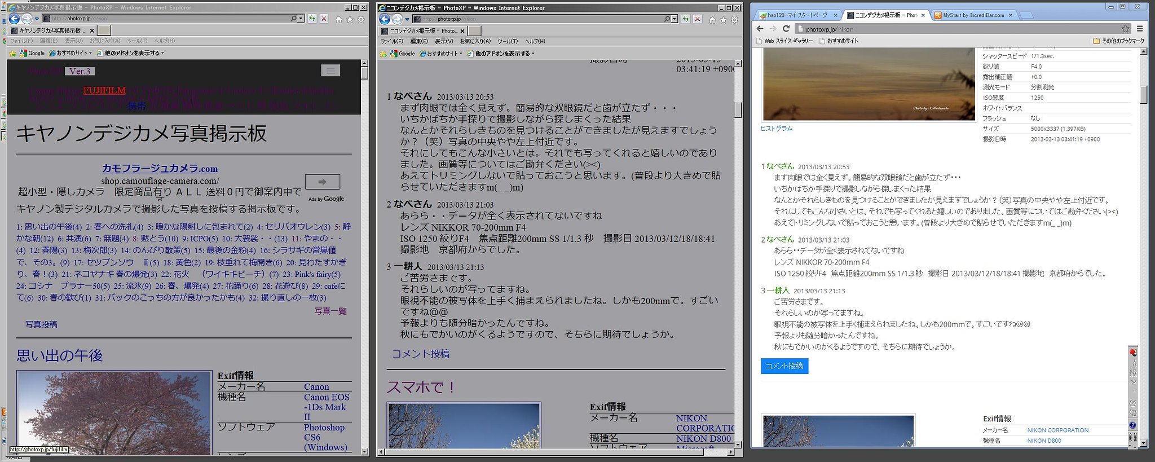Open new tab in Nikon IE window
The height and width of the screenshot is (462, 1155).
pos(475,30)
